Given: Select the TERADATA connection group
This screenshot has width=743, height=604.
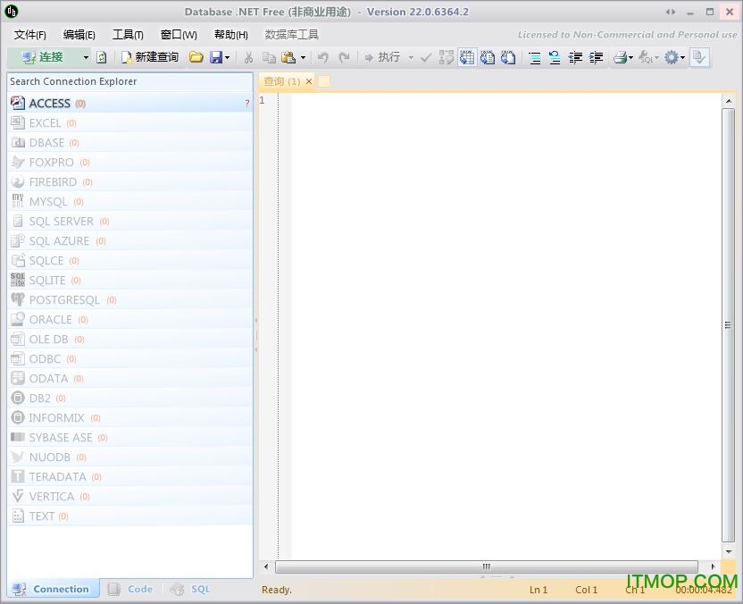Looking at the screenshot, I should (x=129, y=477).
